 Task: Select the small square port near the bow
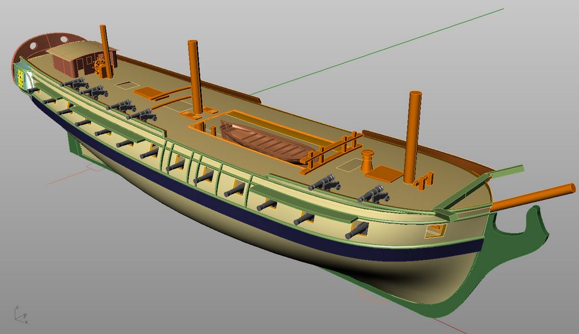click(x=435, y=230)
